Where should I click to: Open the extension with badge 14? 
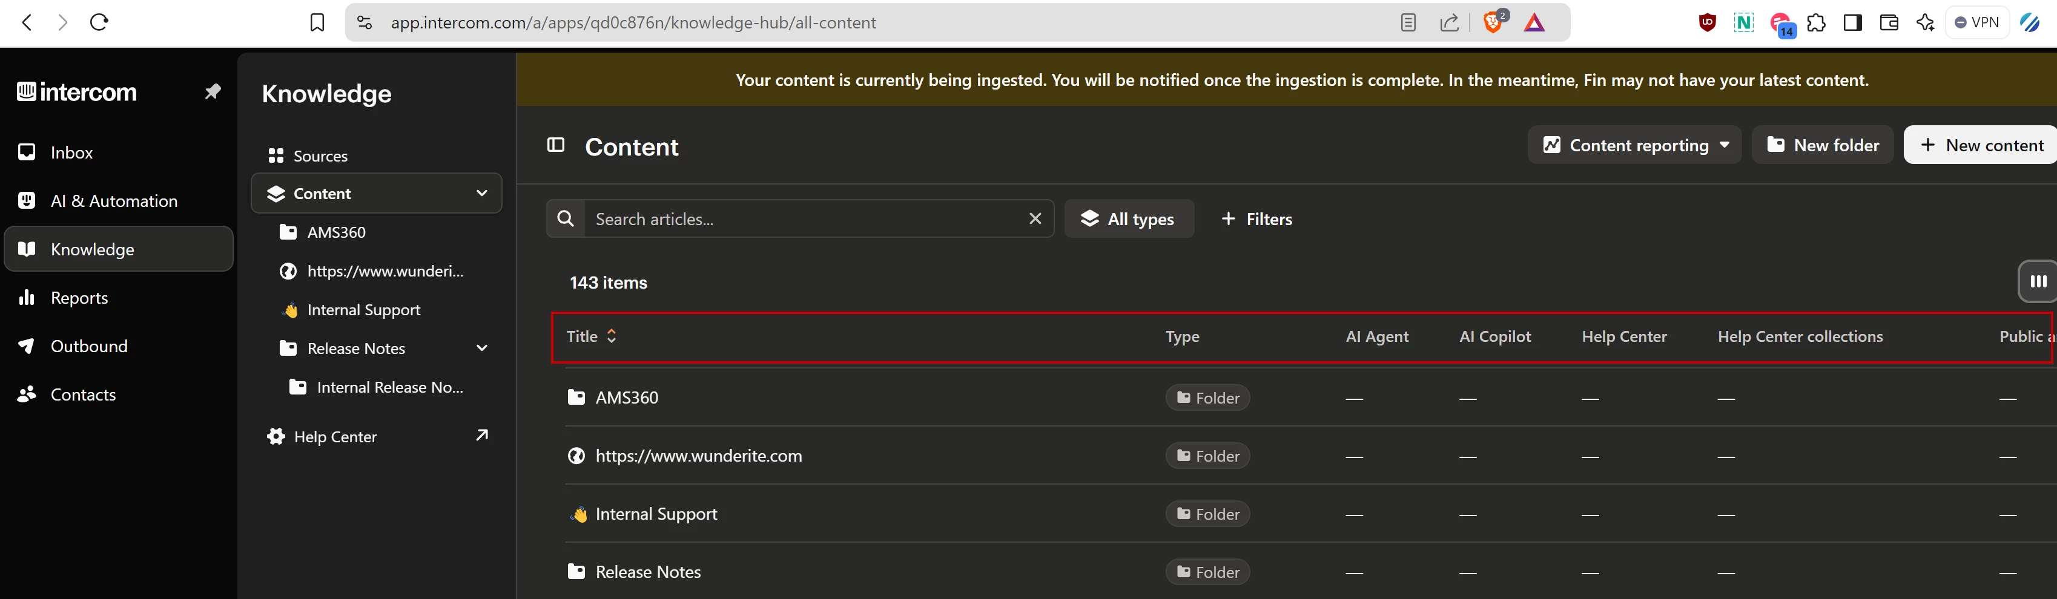[x=1781, y=24]
